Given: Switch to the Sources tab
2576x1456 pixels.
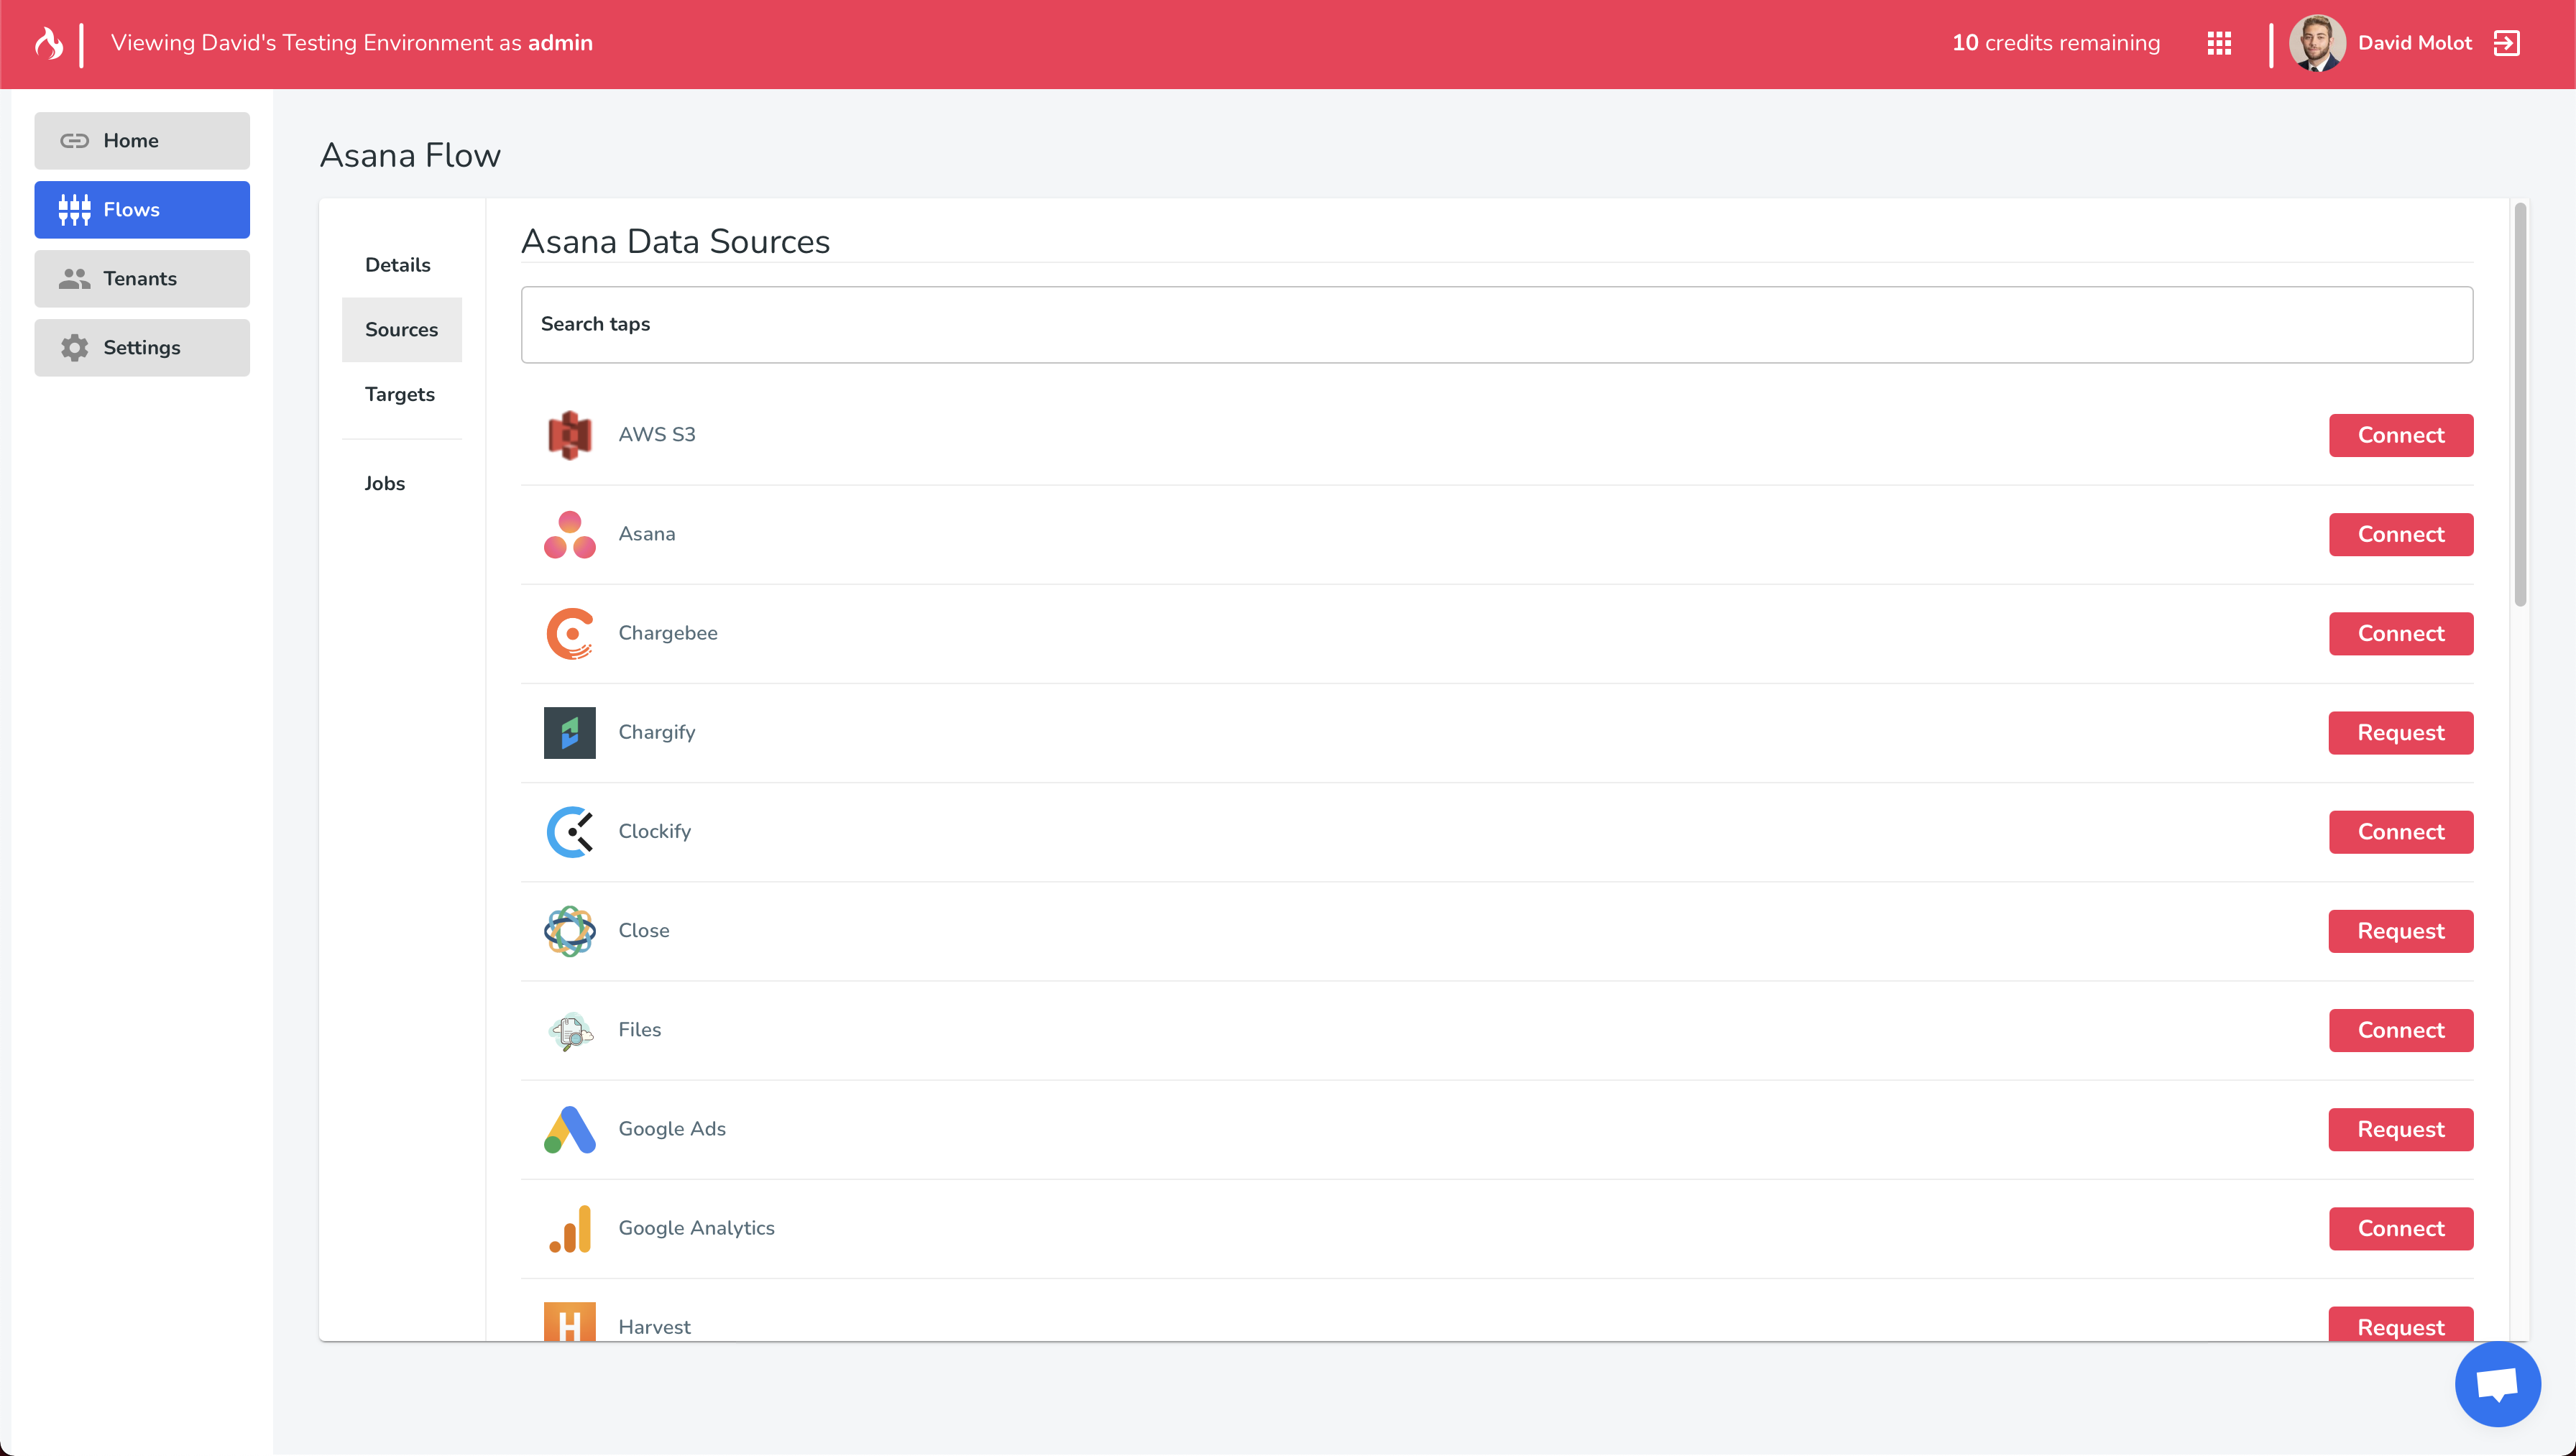Looking at the screenshot, I should tap(402, 330).
